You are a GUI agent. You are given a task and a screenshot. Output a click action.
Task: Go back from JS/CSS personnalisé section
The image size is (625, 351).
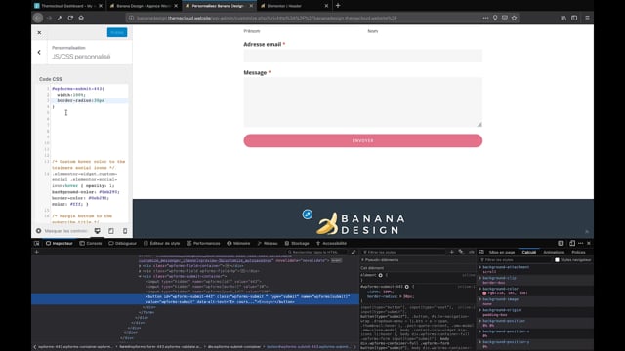(39, 52)
